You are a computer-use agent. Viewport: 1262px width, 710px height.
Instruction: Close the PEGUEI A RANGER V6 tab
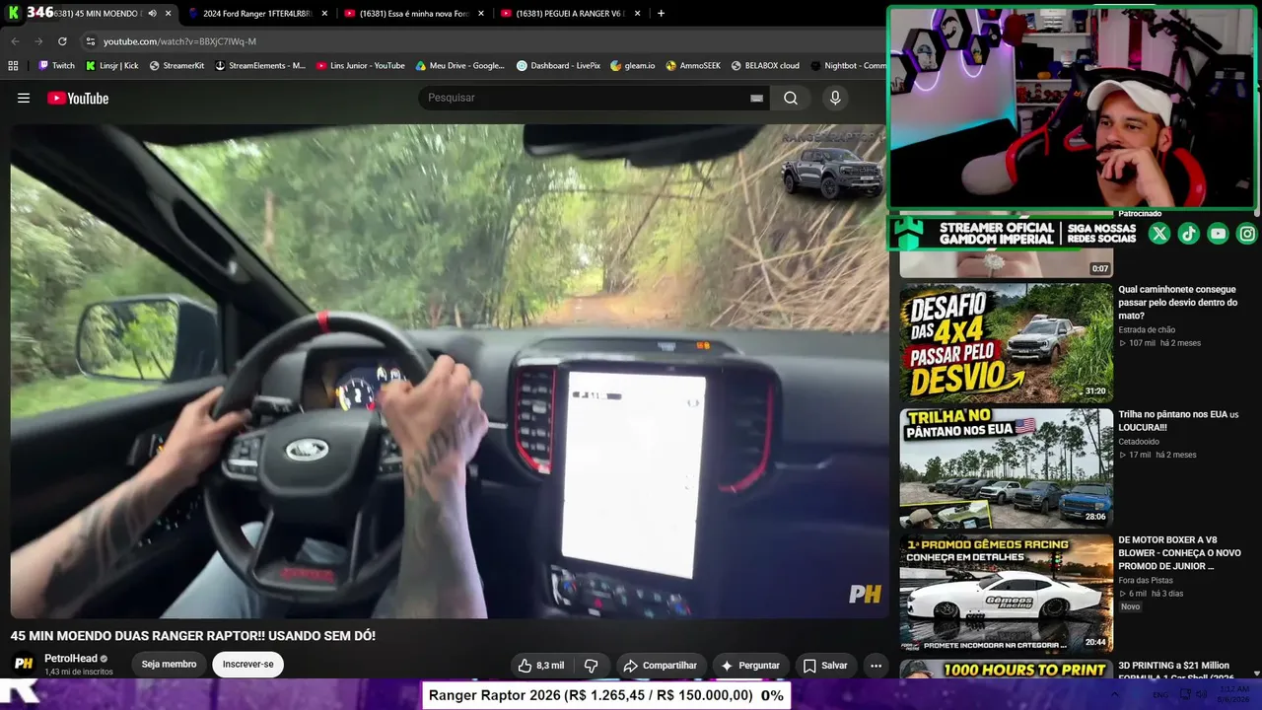click(638, 14)
